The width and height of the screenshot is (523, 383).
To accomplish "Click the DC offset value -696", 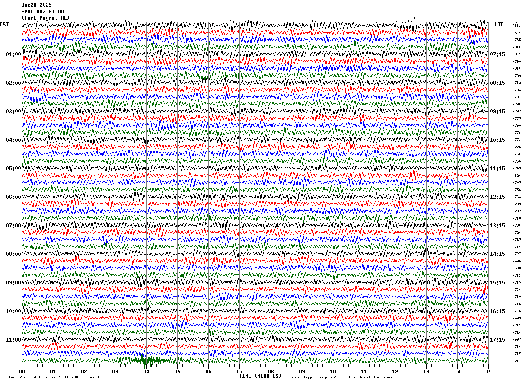I will 517,261.
